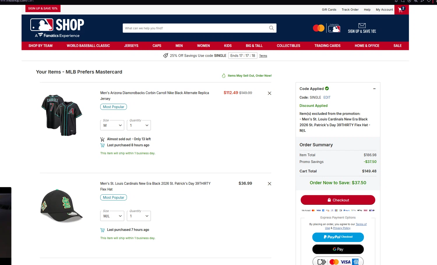
Task: Open Track Order link
Action: coord(350,10)
